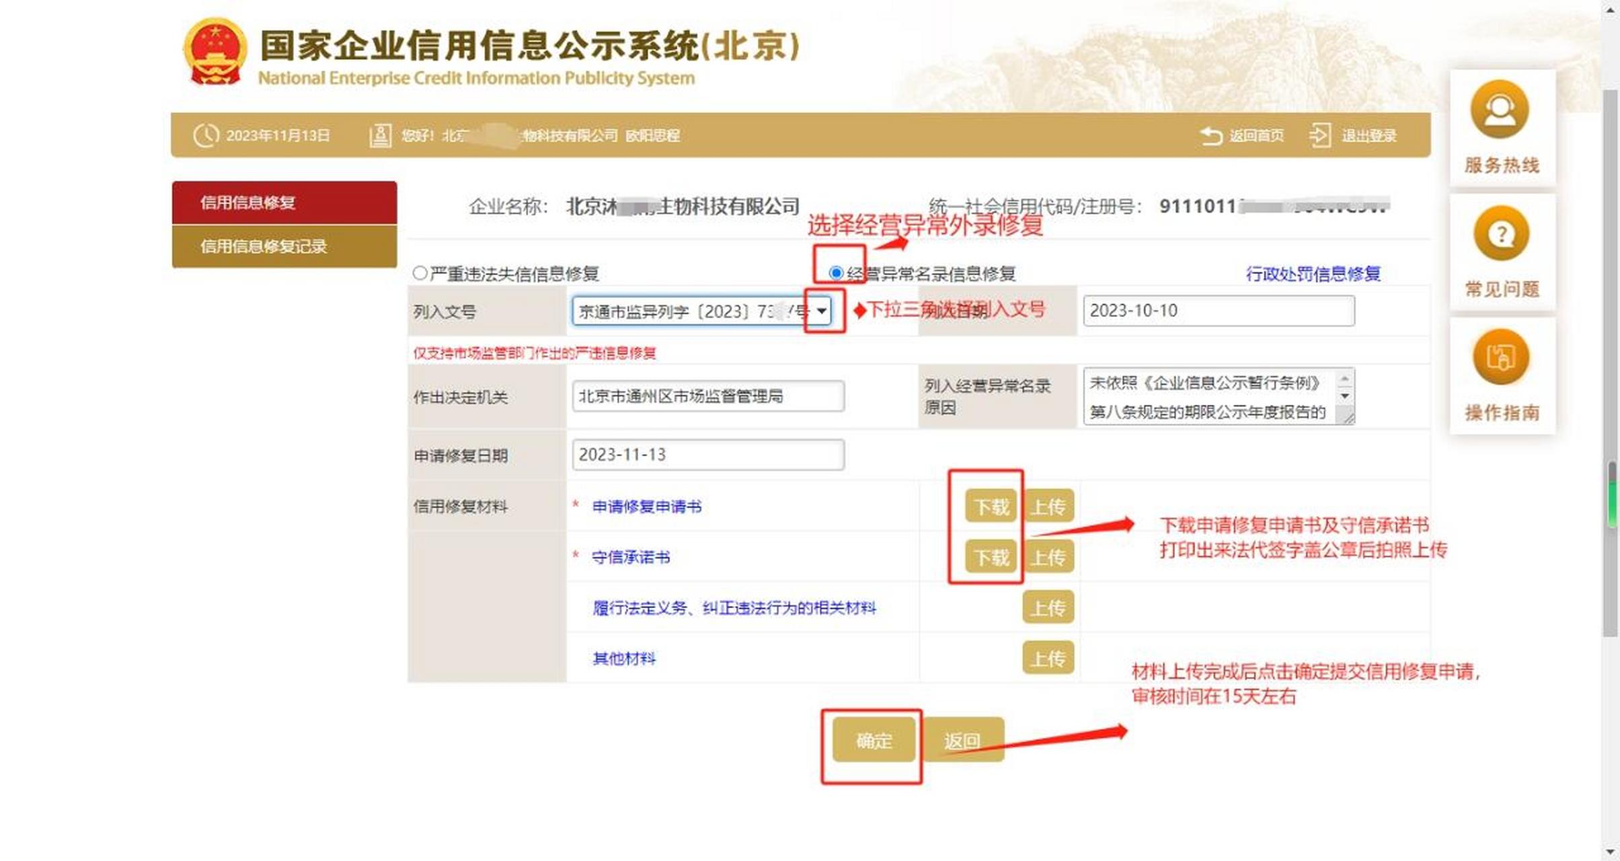Image resolution: width=1620 pixels, height=861 pixels.
Task: Select 严重违法失信信息修复 radio button
Action: point(420,273)
